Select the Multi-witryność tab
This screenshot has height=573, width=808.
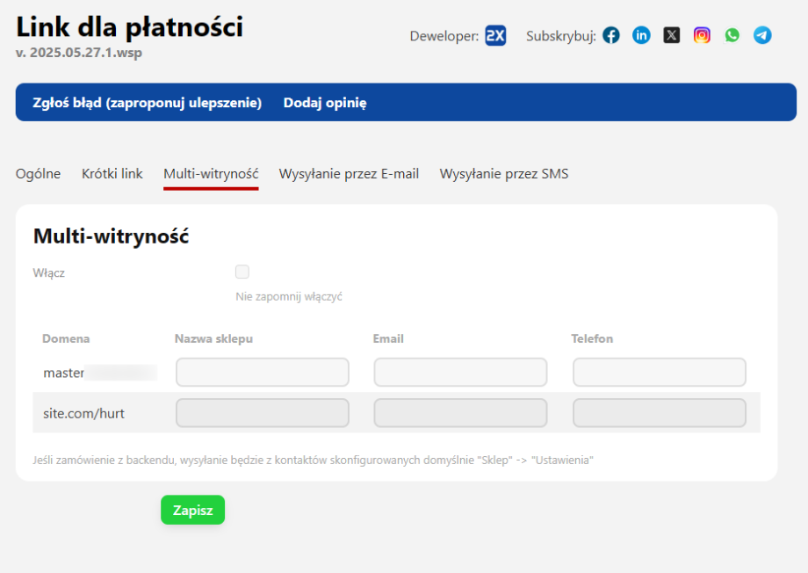[x=211, y=174]
